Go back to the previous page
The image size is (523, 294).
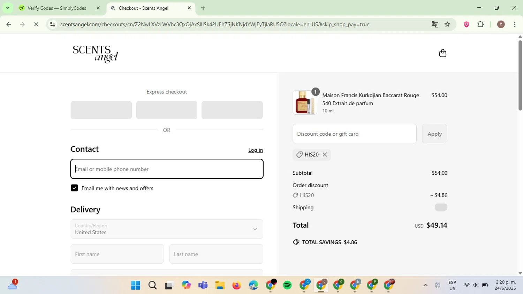click(x=9, y=24)
